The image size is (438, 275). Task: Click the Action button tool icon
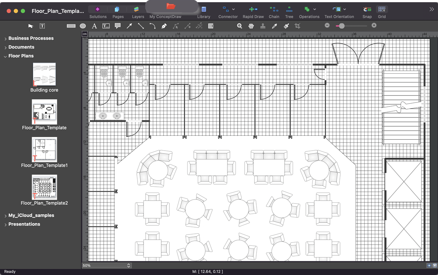211,26
